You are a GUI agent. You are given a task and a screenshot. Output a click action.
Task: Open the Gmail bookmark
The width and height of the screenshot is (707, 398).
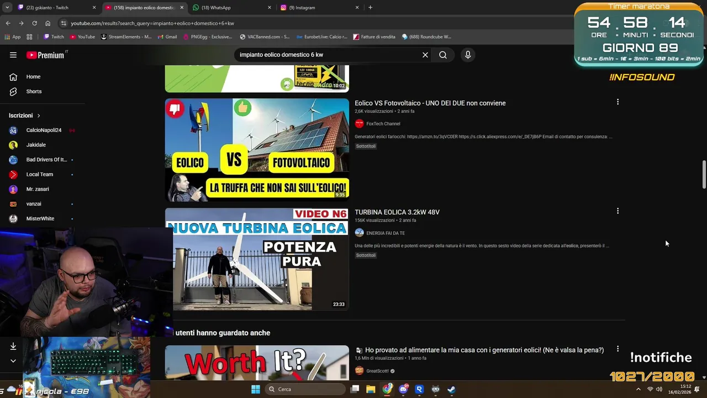coord(166,37)
